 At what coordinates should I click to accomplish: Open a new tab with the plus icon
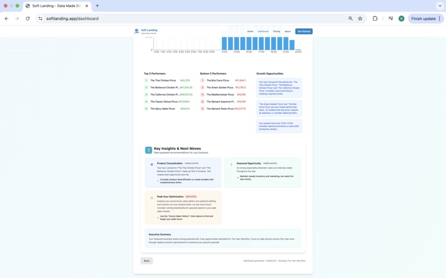point(97,6)
